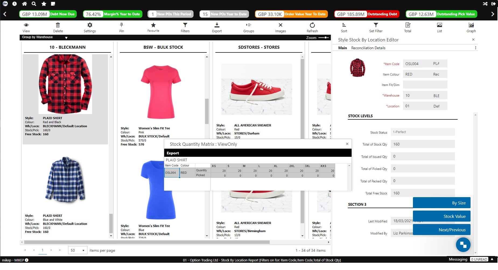The width and height of the screenshot is (498, 270).
Task: Select pink Women's Slim Fit Tee image
Action: 161,91
